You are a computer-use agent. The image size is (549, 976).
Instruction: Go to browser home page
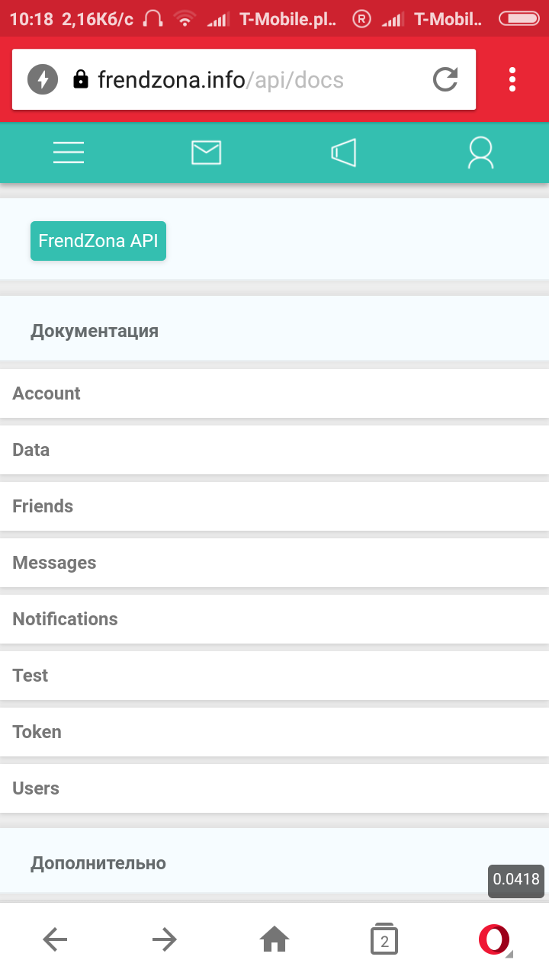(x=274, y=939)
